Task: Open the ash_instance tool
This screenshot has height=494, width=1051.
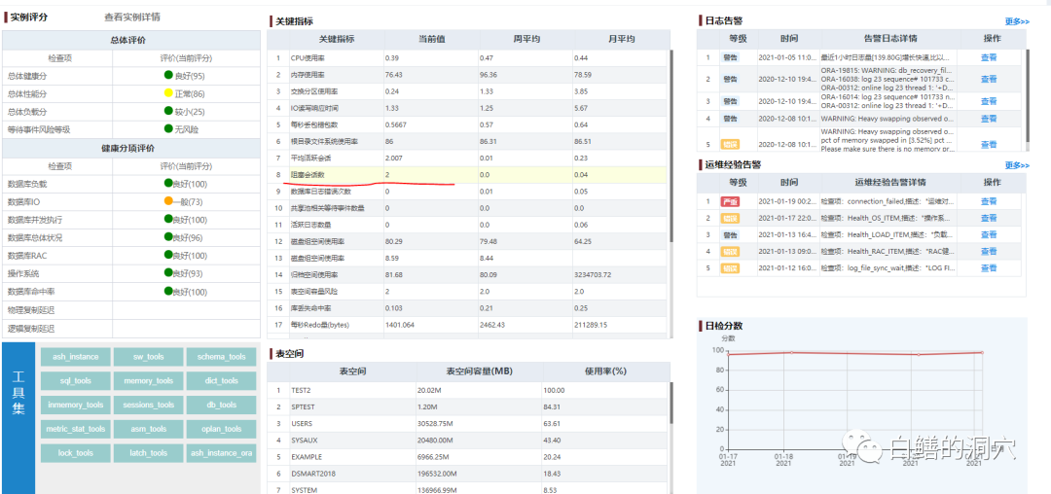Action: click(75, 357)
